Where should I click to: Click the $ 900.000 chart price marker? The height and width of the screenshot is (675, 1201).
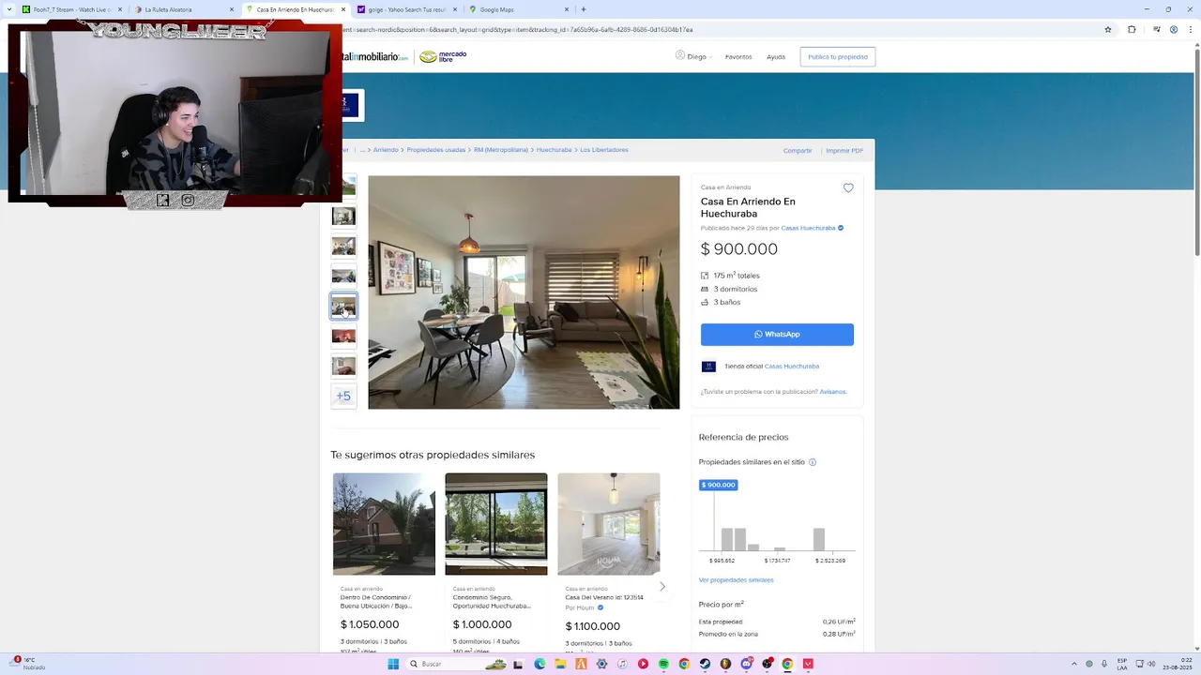719,485
